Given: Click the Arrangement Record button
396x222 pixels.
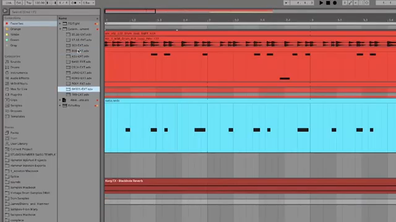Looking at the screenshot, I should (x=335, y=2).
